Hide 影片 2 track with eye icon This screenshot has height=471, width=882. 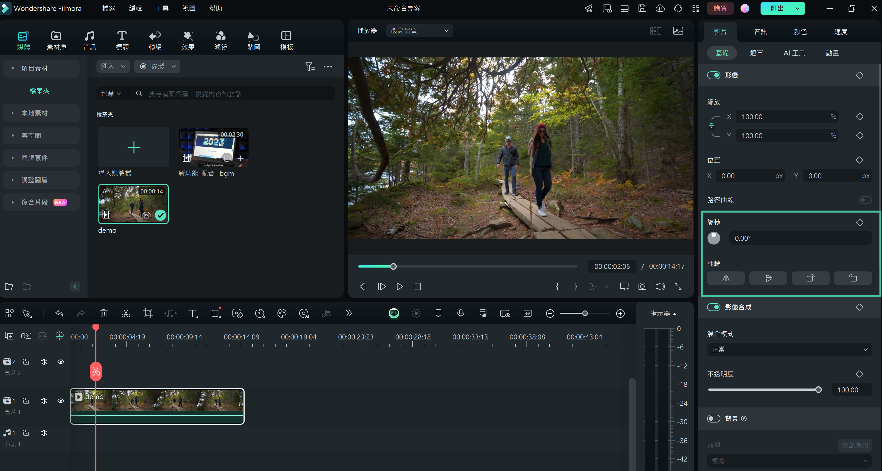[61, 362]
